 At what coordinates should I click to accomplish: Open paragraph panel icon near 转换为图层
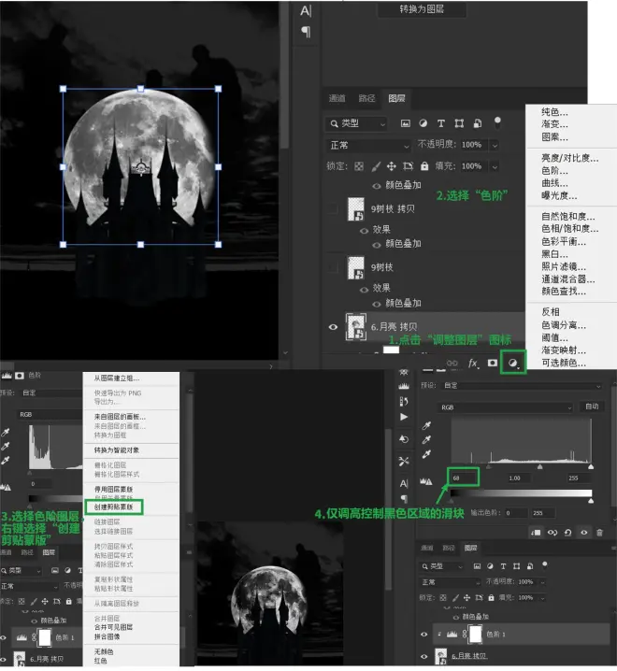pyautogui.click(x=306, y=31)
